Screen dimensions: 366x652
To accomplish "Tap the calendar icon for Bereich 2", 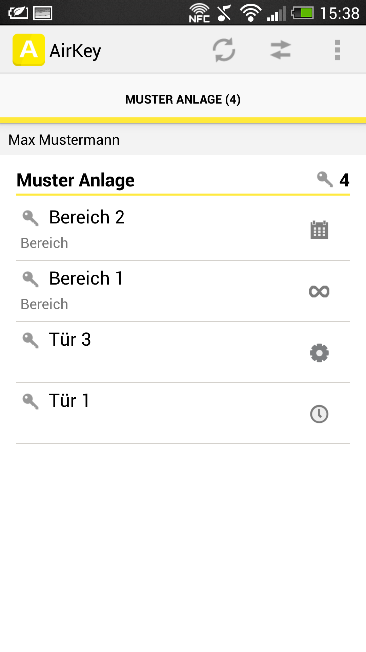I will click(x=319, y=230).
